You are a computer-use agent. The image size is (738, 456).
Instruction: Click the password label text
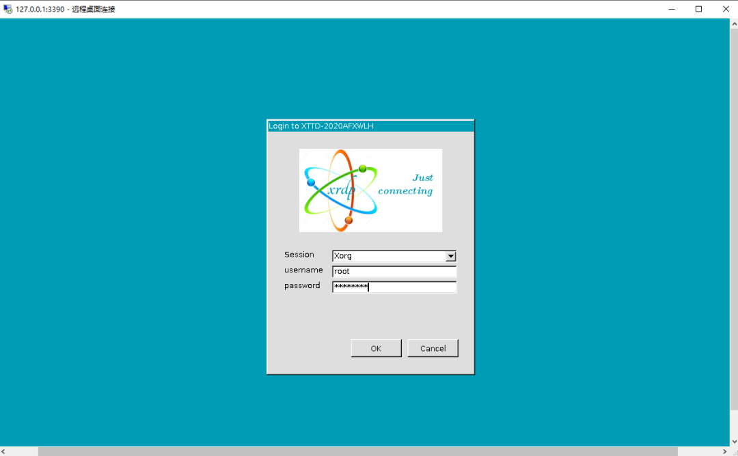[302, 286]
